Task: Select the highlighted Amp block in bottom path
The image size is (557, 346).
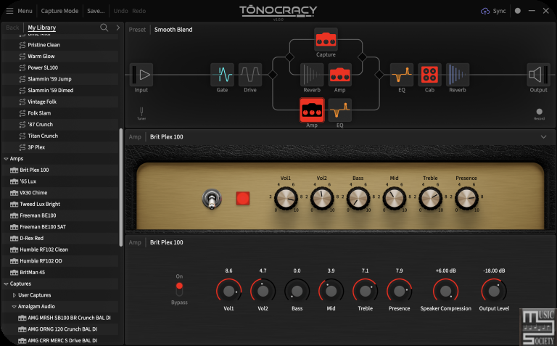Action: pos(312,110)
